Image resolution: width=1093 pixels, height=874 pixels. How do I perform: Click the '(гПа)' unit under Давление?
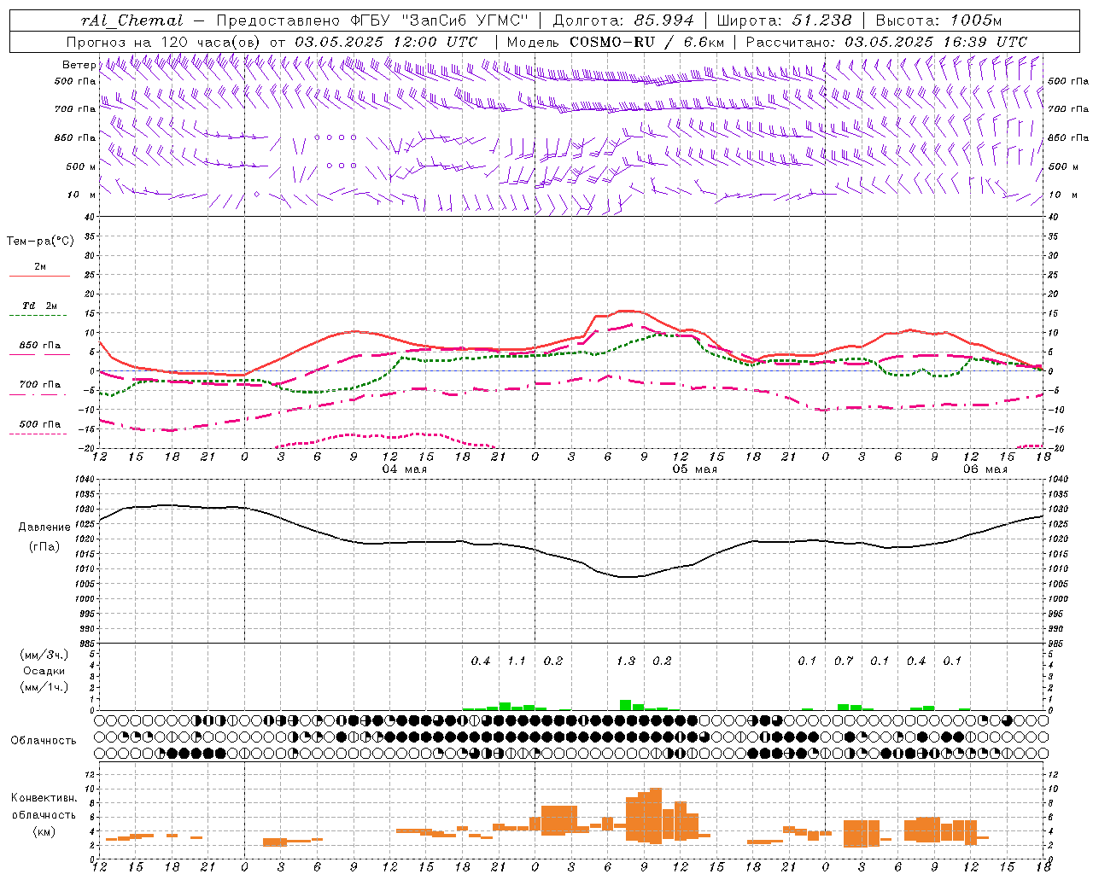[x=44, y=547]
